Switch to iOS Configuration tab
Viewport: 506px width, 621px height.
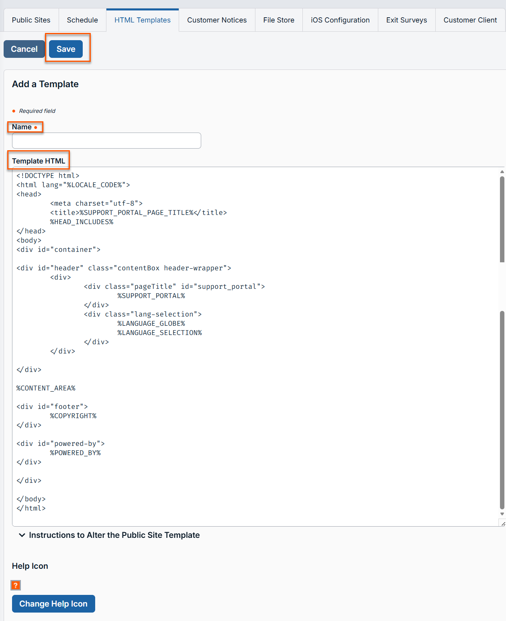pos(340,20)
